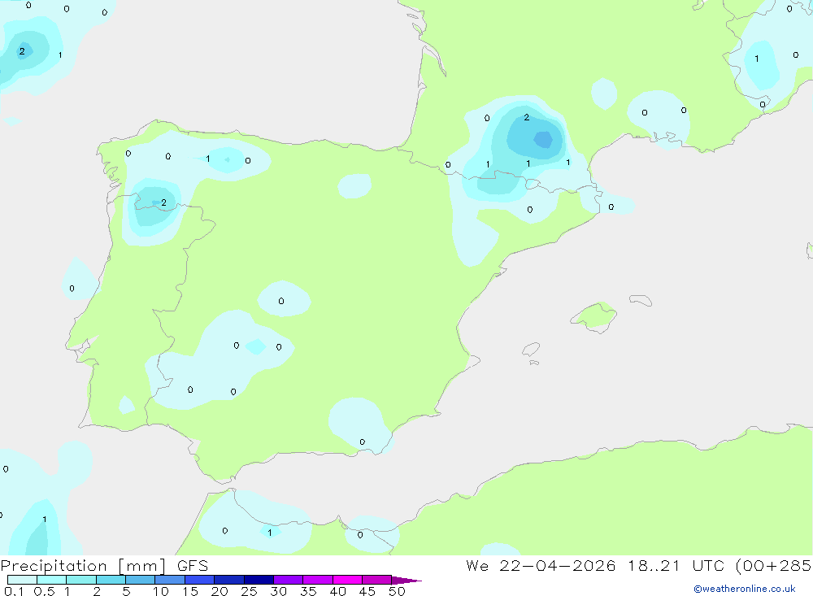813x596 pixels.
Task: Click the 'We 22-04-2026' date text
Action: tap(541, 566)
